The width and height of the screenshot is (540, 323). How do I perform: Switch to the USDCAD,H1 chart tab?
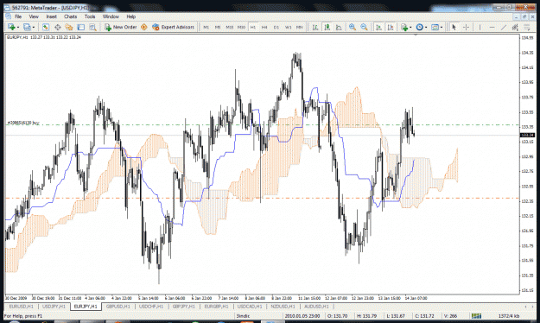click(x=250, y=307)
